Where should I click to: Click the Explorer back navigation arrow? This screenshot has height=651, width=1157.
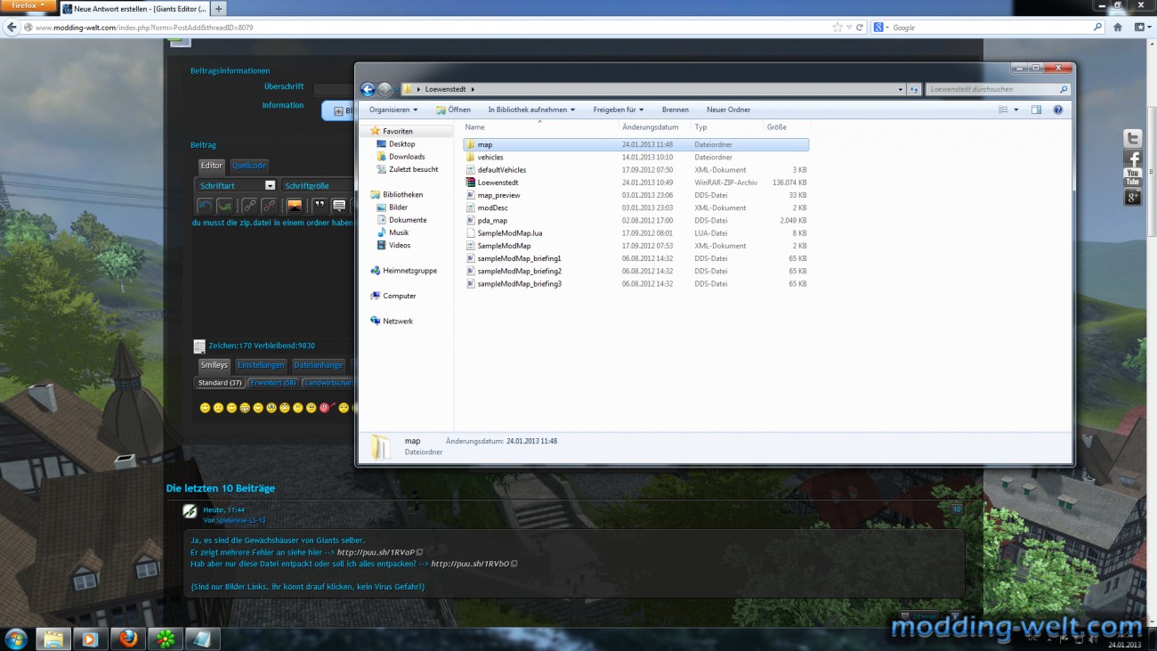(368, 89)
